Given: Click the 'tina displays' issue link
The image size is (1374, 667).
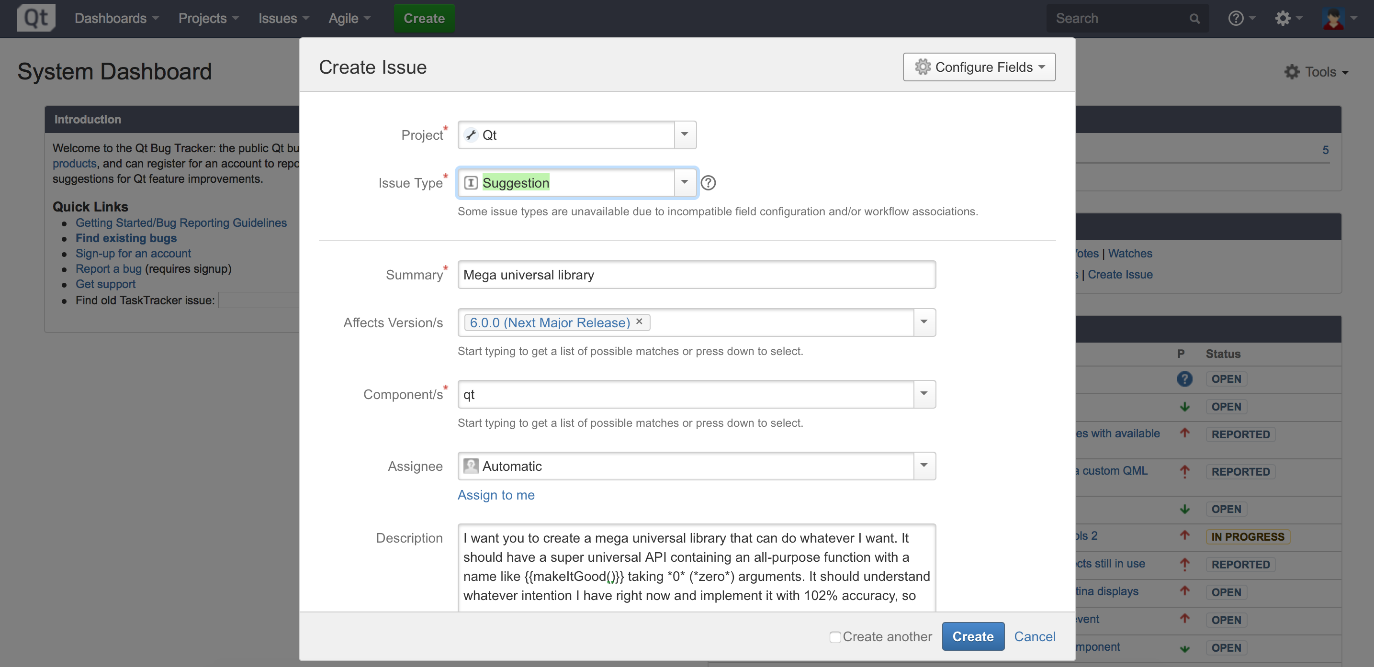Looking at the screenshot, I should [x=1107, y=591].
